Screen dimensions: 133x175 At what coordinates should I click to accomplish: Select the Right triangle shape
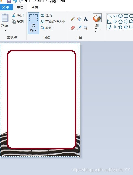109,22
